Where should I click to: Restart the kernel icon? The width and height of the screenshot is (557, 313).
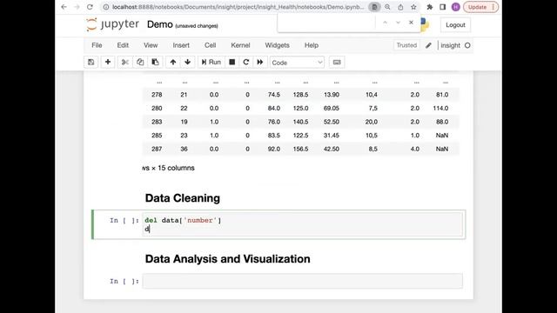(245, 62)
